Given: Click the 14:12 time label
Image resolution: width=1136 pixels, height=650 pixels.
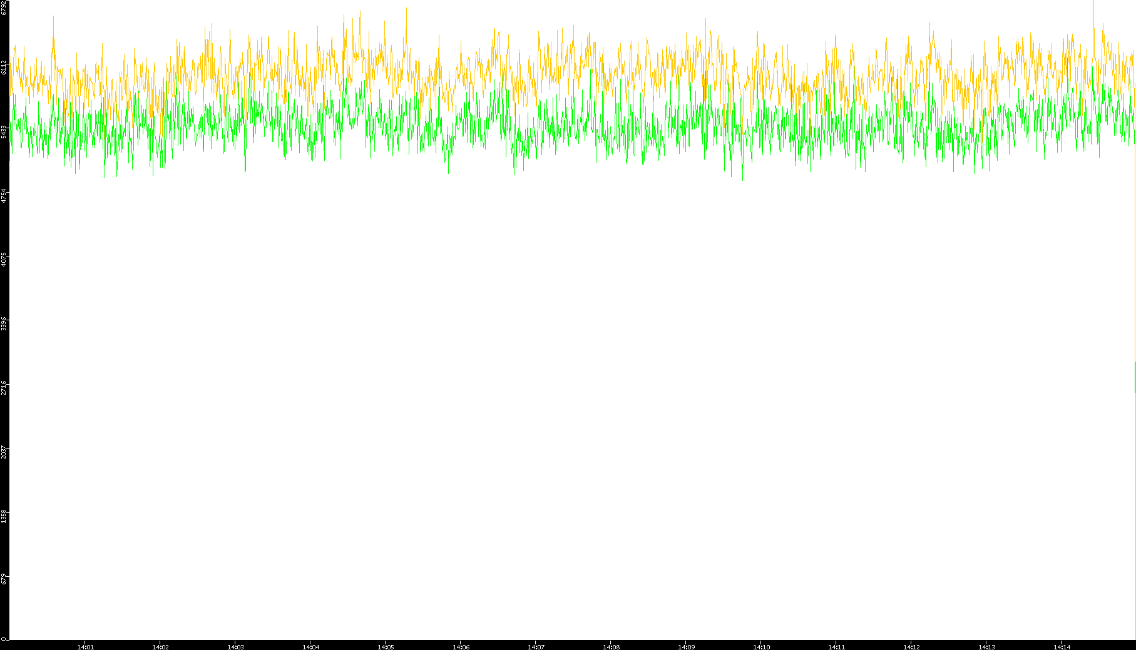Looking at the screenshot, I should pyautogui.click(x=911, y=647).
